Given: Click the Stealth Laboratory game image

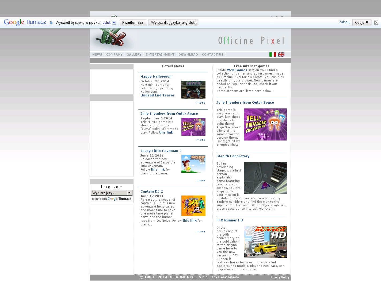Looking at the screenshot, I should click(265, 178).
